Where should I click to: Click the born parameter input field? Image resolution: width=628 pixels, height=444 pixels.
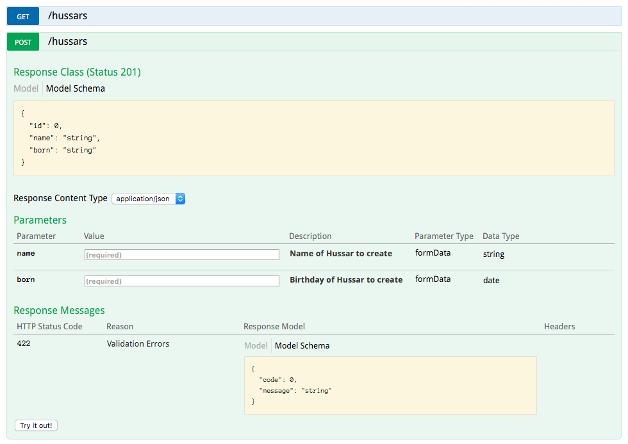pos(181,281)
